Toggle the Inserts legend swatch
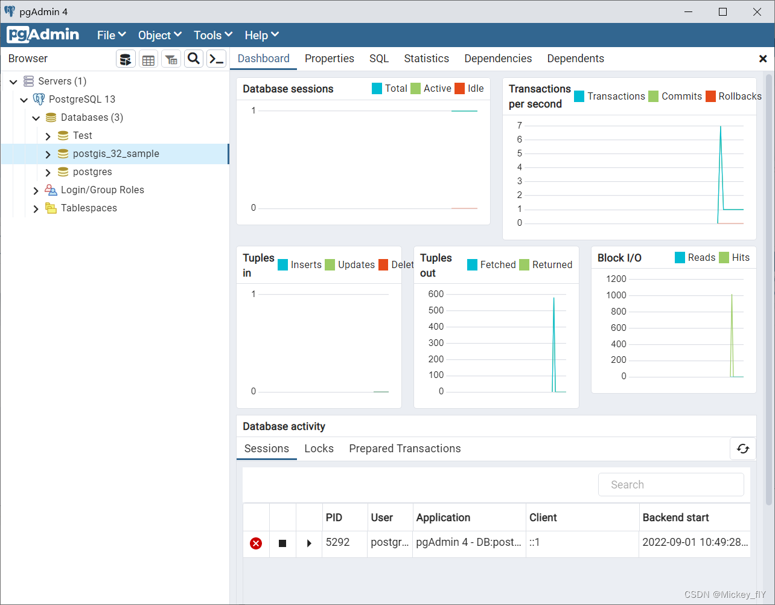The width and height of the screenshot is (775, 605). 282,264
